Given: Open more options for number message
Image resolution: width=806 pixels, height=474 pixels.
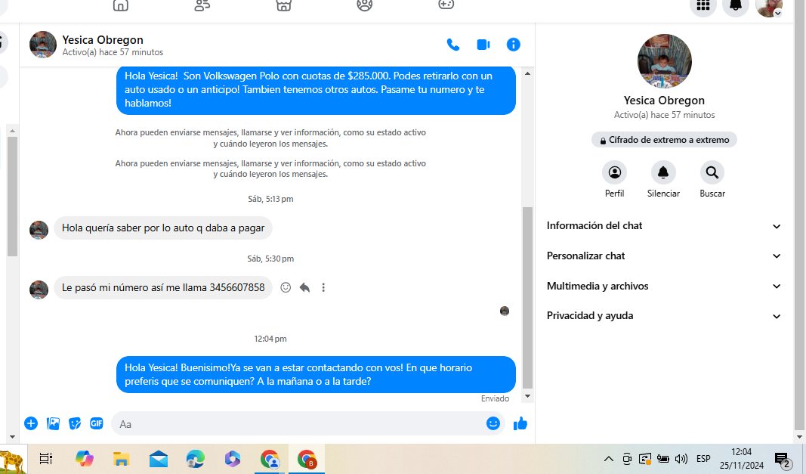Looking at the screenshot, I should click(323, 287).
